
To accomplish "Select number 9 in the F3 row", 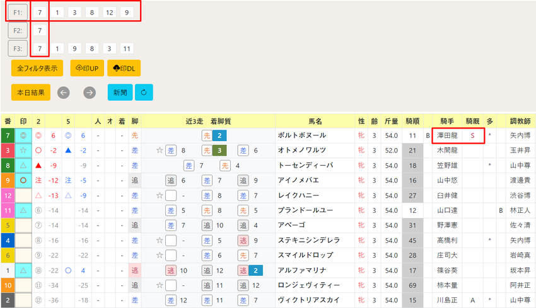I will [x=74, y=48].
